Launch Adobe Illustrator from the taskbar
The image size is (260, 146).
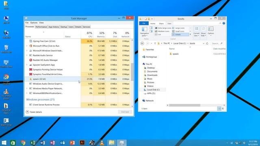(x=82, y=142)
